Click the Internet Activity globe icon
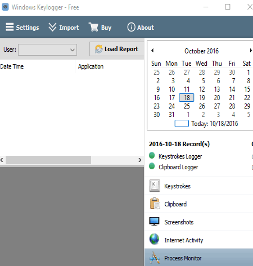Image resolution: width=253 pixels, height=266 pixels. (154, 239)
